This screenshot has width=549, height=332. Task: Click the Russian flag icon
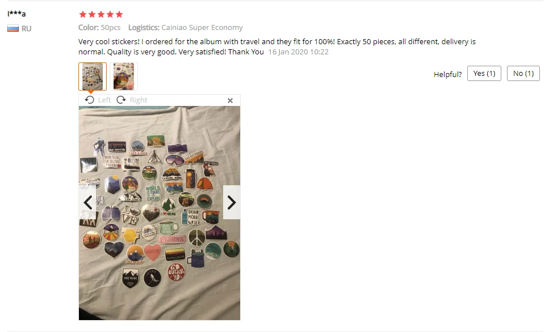[13, 29]
